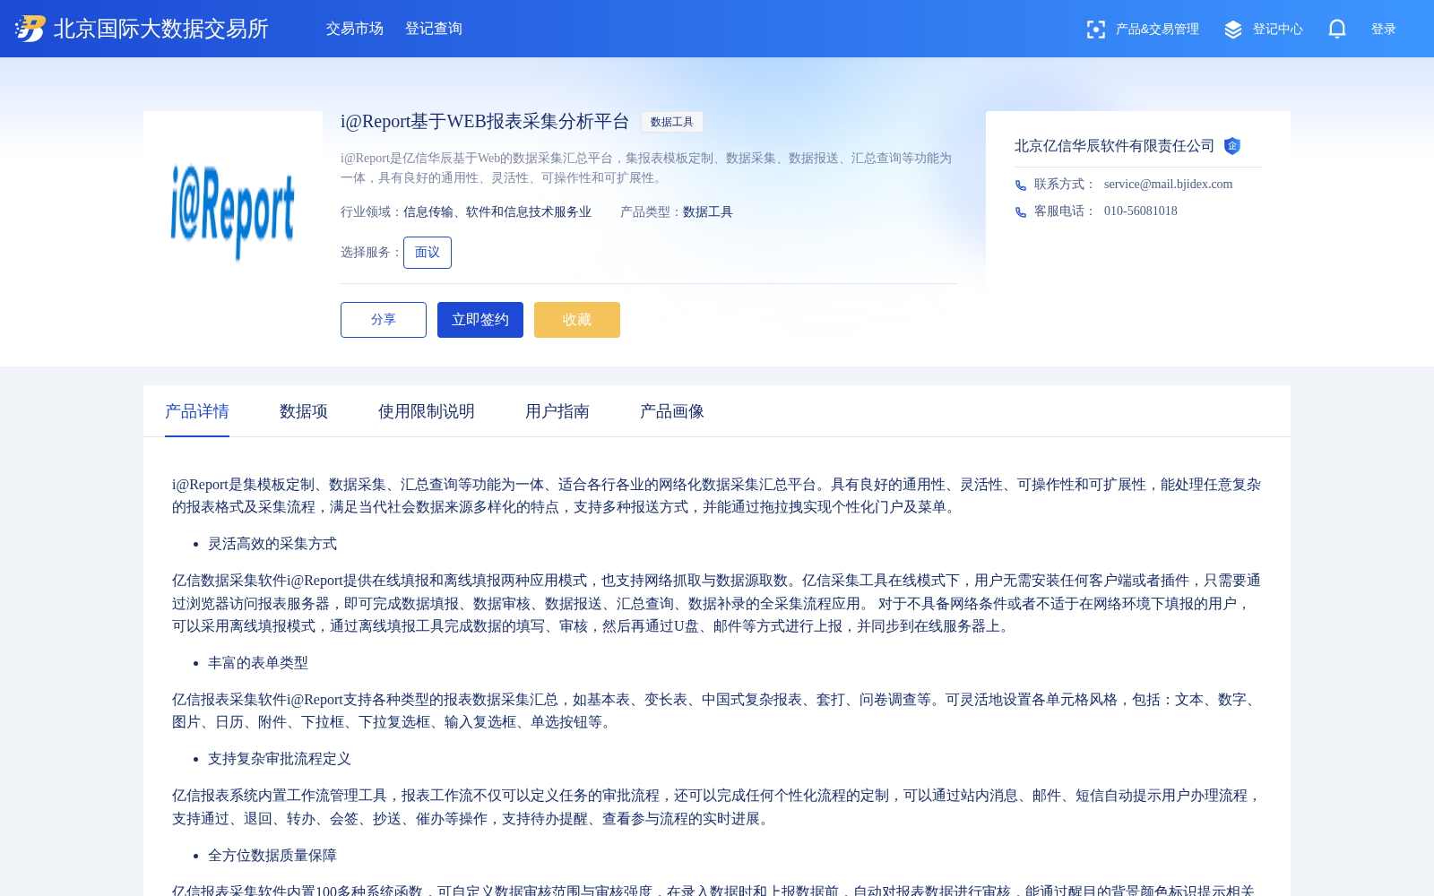Switch to the 数据项 tab
The width and height of the screenshot is (1434, 896).
tap(304, 411)
